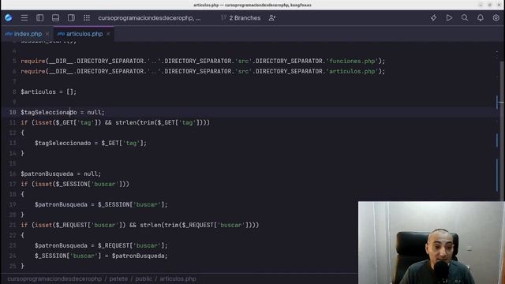This screenshot has width=505, height=284.
Task: Open the settings gear icon
Action: click(x=496, y=17)
